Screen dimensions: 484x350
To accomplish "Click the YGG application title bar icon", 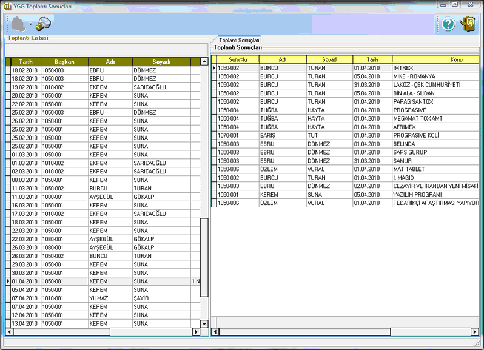I will tap(7, 6).
